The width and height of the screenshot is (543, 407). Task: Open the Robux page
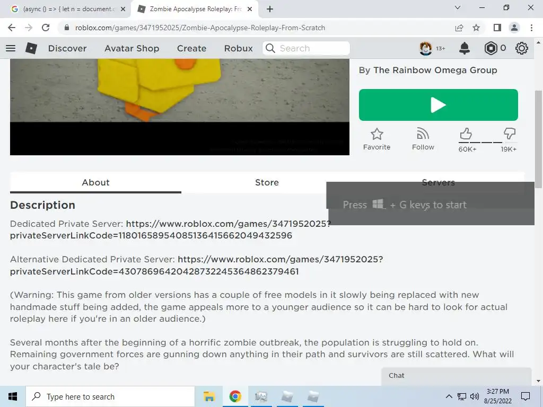click(238, 48)
